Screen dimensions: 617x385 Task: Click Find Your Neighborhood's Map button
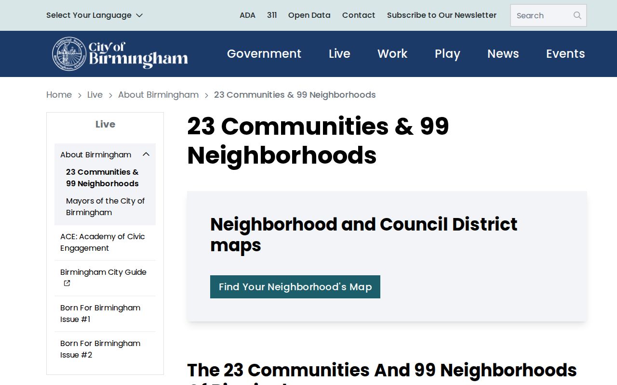[295, 287]
